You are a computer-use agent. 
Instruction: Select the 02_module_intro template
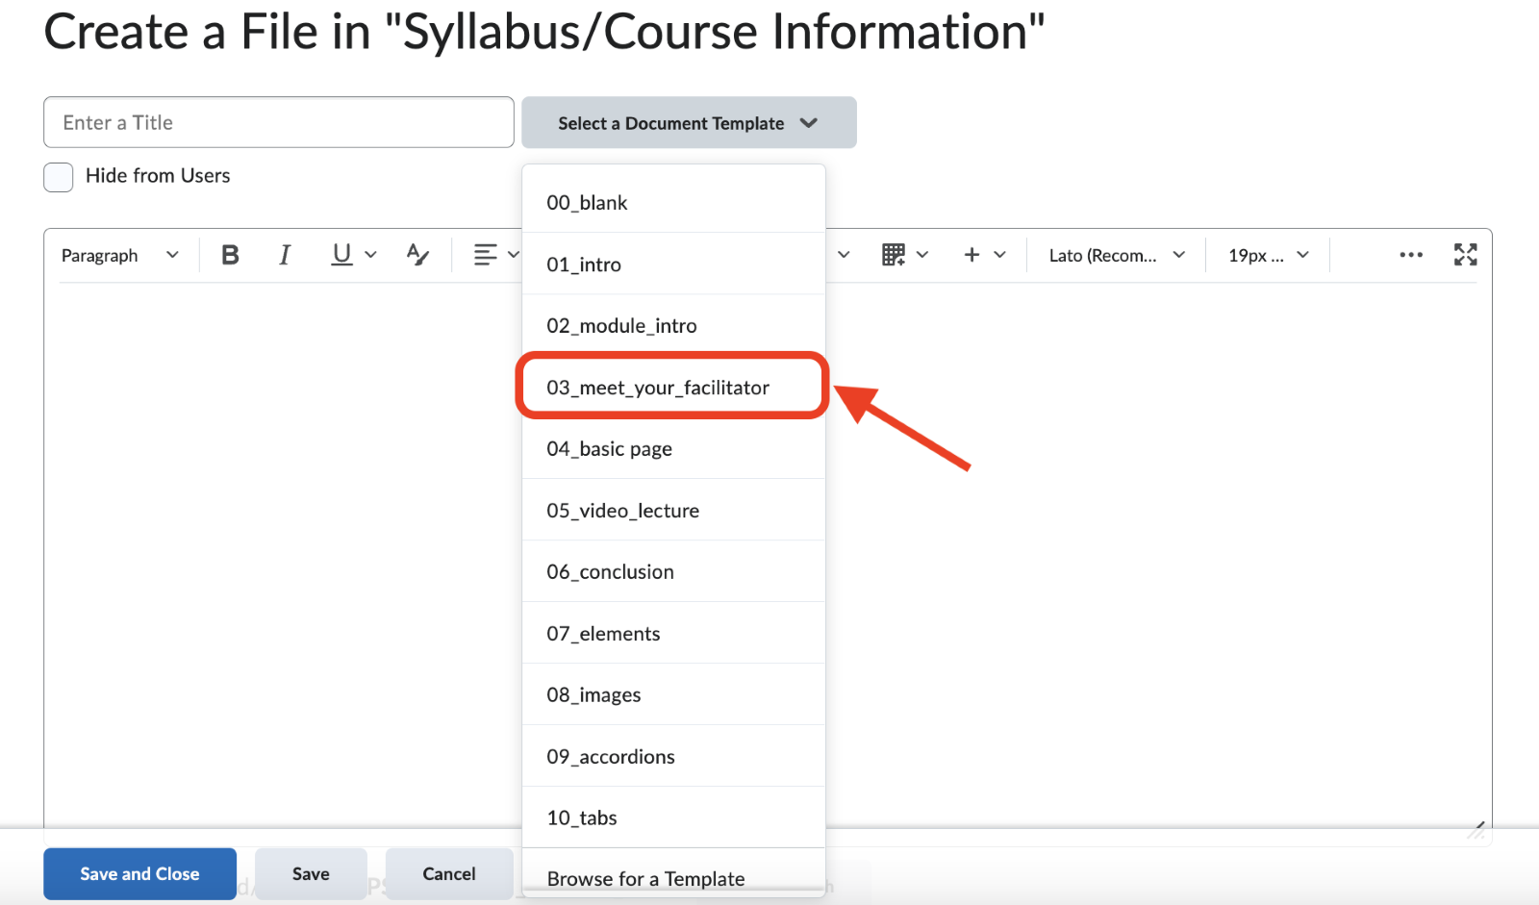point(621,325)
